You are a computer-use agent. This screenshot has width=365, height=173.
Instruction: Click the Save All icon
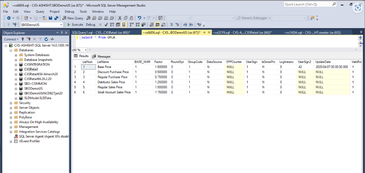point(56,18)
